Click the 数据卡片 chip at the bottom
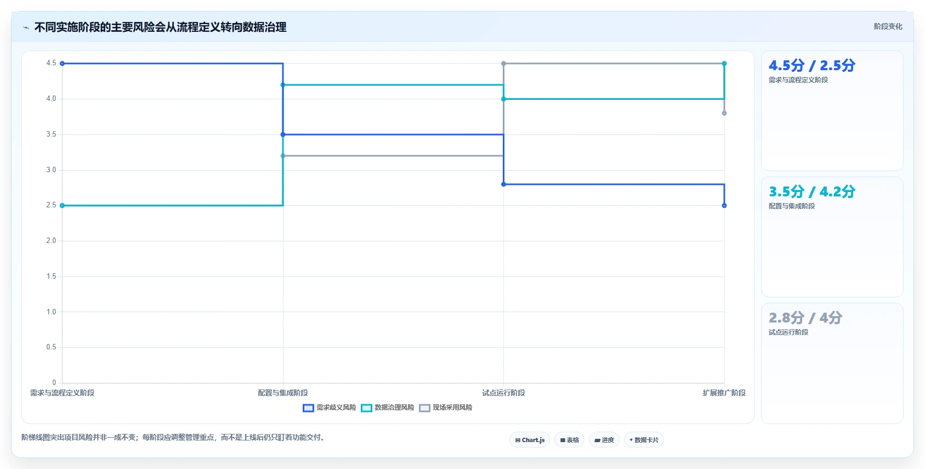 pyautogui.click(x=644, y=440)
